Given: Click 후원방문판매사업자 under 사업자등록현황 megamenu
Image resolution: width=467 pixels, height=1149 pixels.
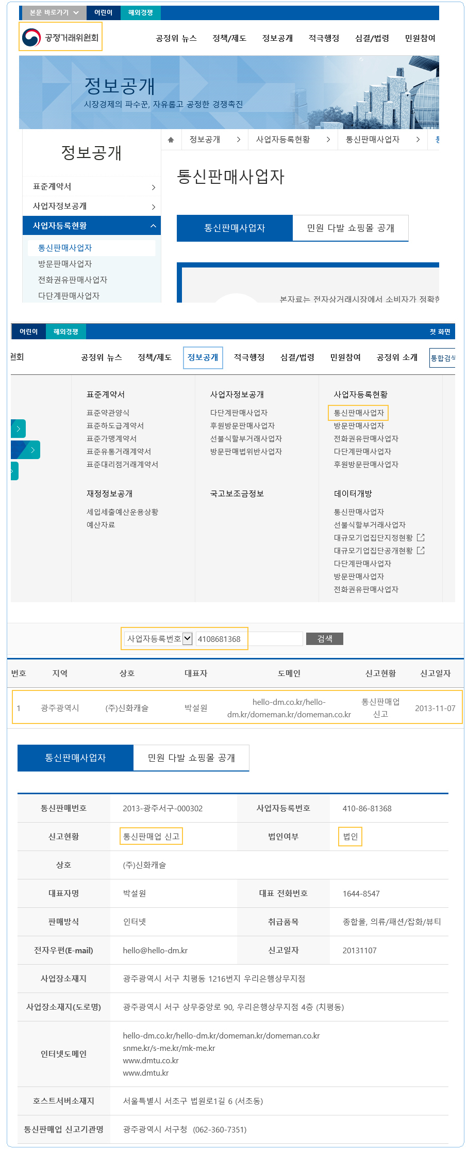Looking at the screenshot, I should tap(366, 464).
